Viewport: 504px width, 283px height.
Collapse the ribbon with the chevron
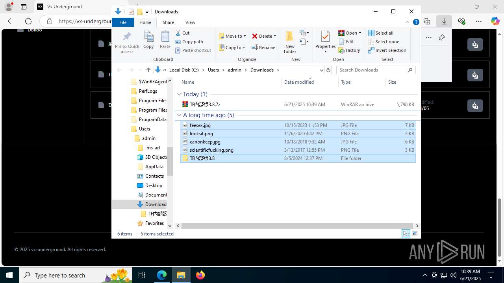pos(408,22)
